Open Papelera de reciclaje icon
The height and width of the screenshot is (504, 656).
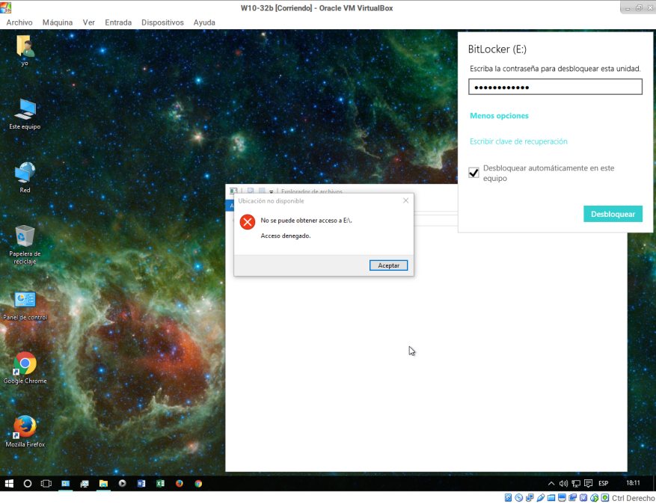pos(25,237)
